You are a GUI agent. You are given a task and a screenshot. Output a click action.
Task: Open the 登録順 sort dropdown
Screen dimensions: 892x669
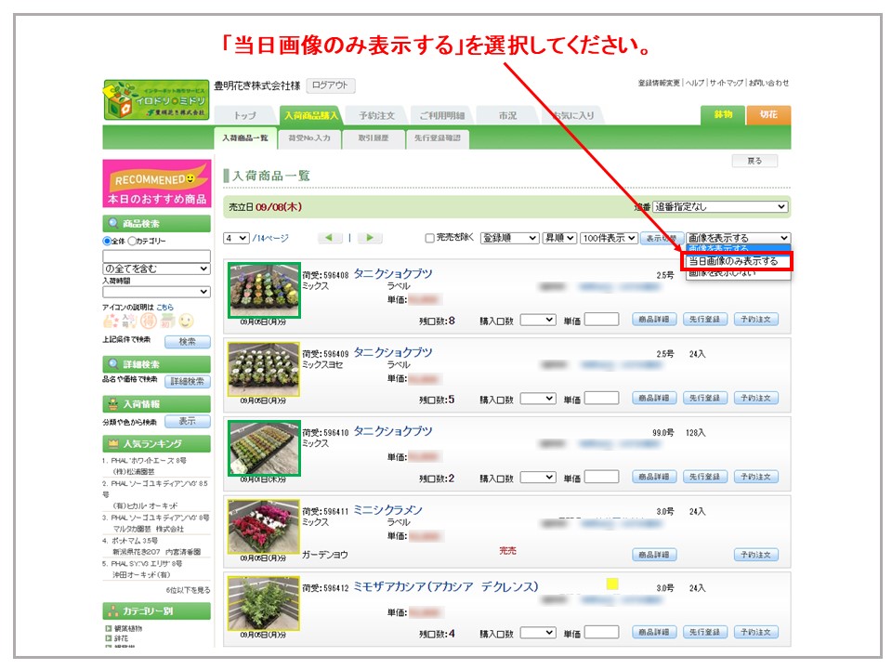click(x=509, y=238)
